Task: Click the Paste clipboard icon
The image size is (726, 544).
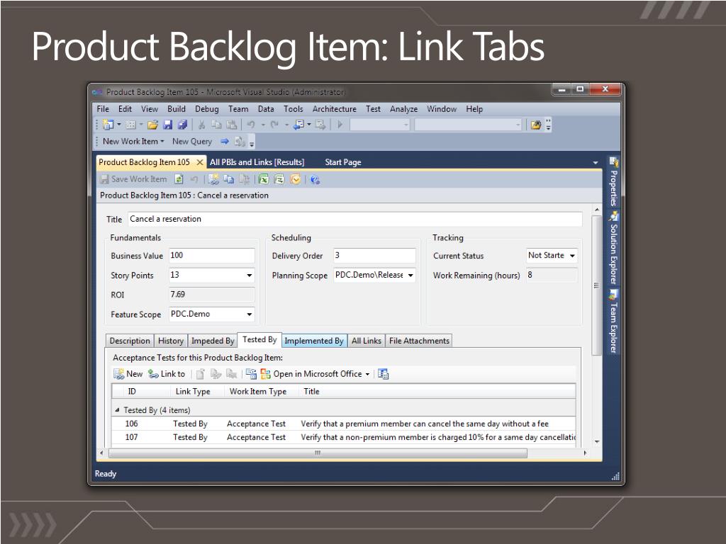Action: click(232, 125)
